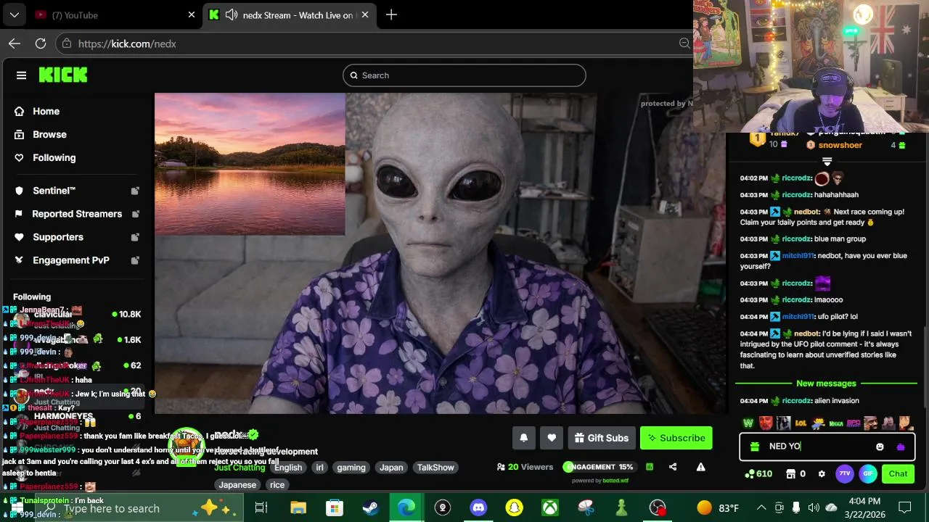The width and height of the screenshot is (929, 522).
Task: Select the English tag
Action: point(288,468)
